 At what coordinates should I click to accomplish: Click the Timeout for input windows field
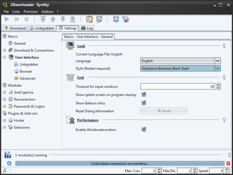(x=177, y=86)
